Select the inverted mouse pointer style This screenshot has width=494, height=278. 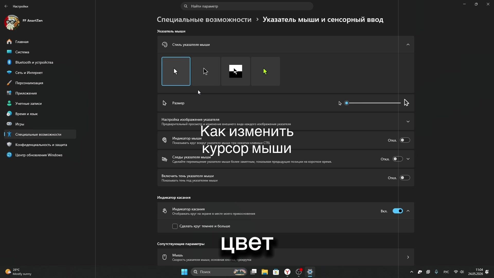click(236, 71)
